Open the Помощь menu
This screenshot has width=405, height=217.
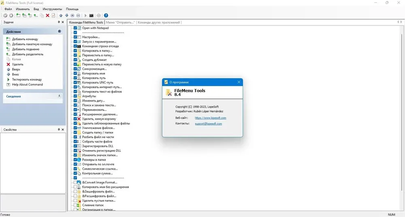pos(72,9)
